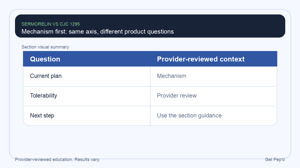Click the Provider-reviewed education footer text
Screen dimensions: 300x168
click(44, 160)
